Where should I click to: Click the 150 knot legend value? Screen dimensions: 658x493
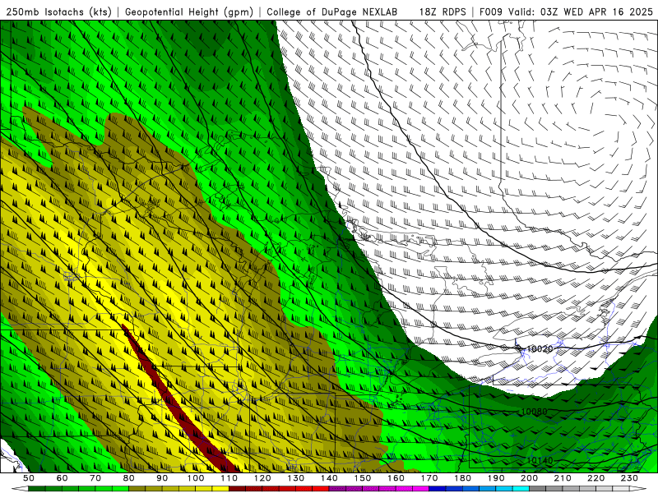click(x=363, y=478)
